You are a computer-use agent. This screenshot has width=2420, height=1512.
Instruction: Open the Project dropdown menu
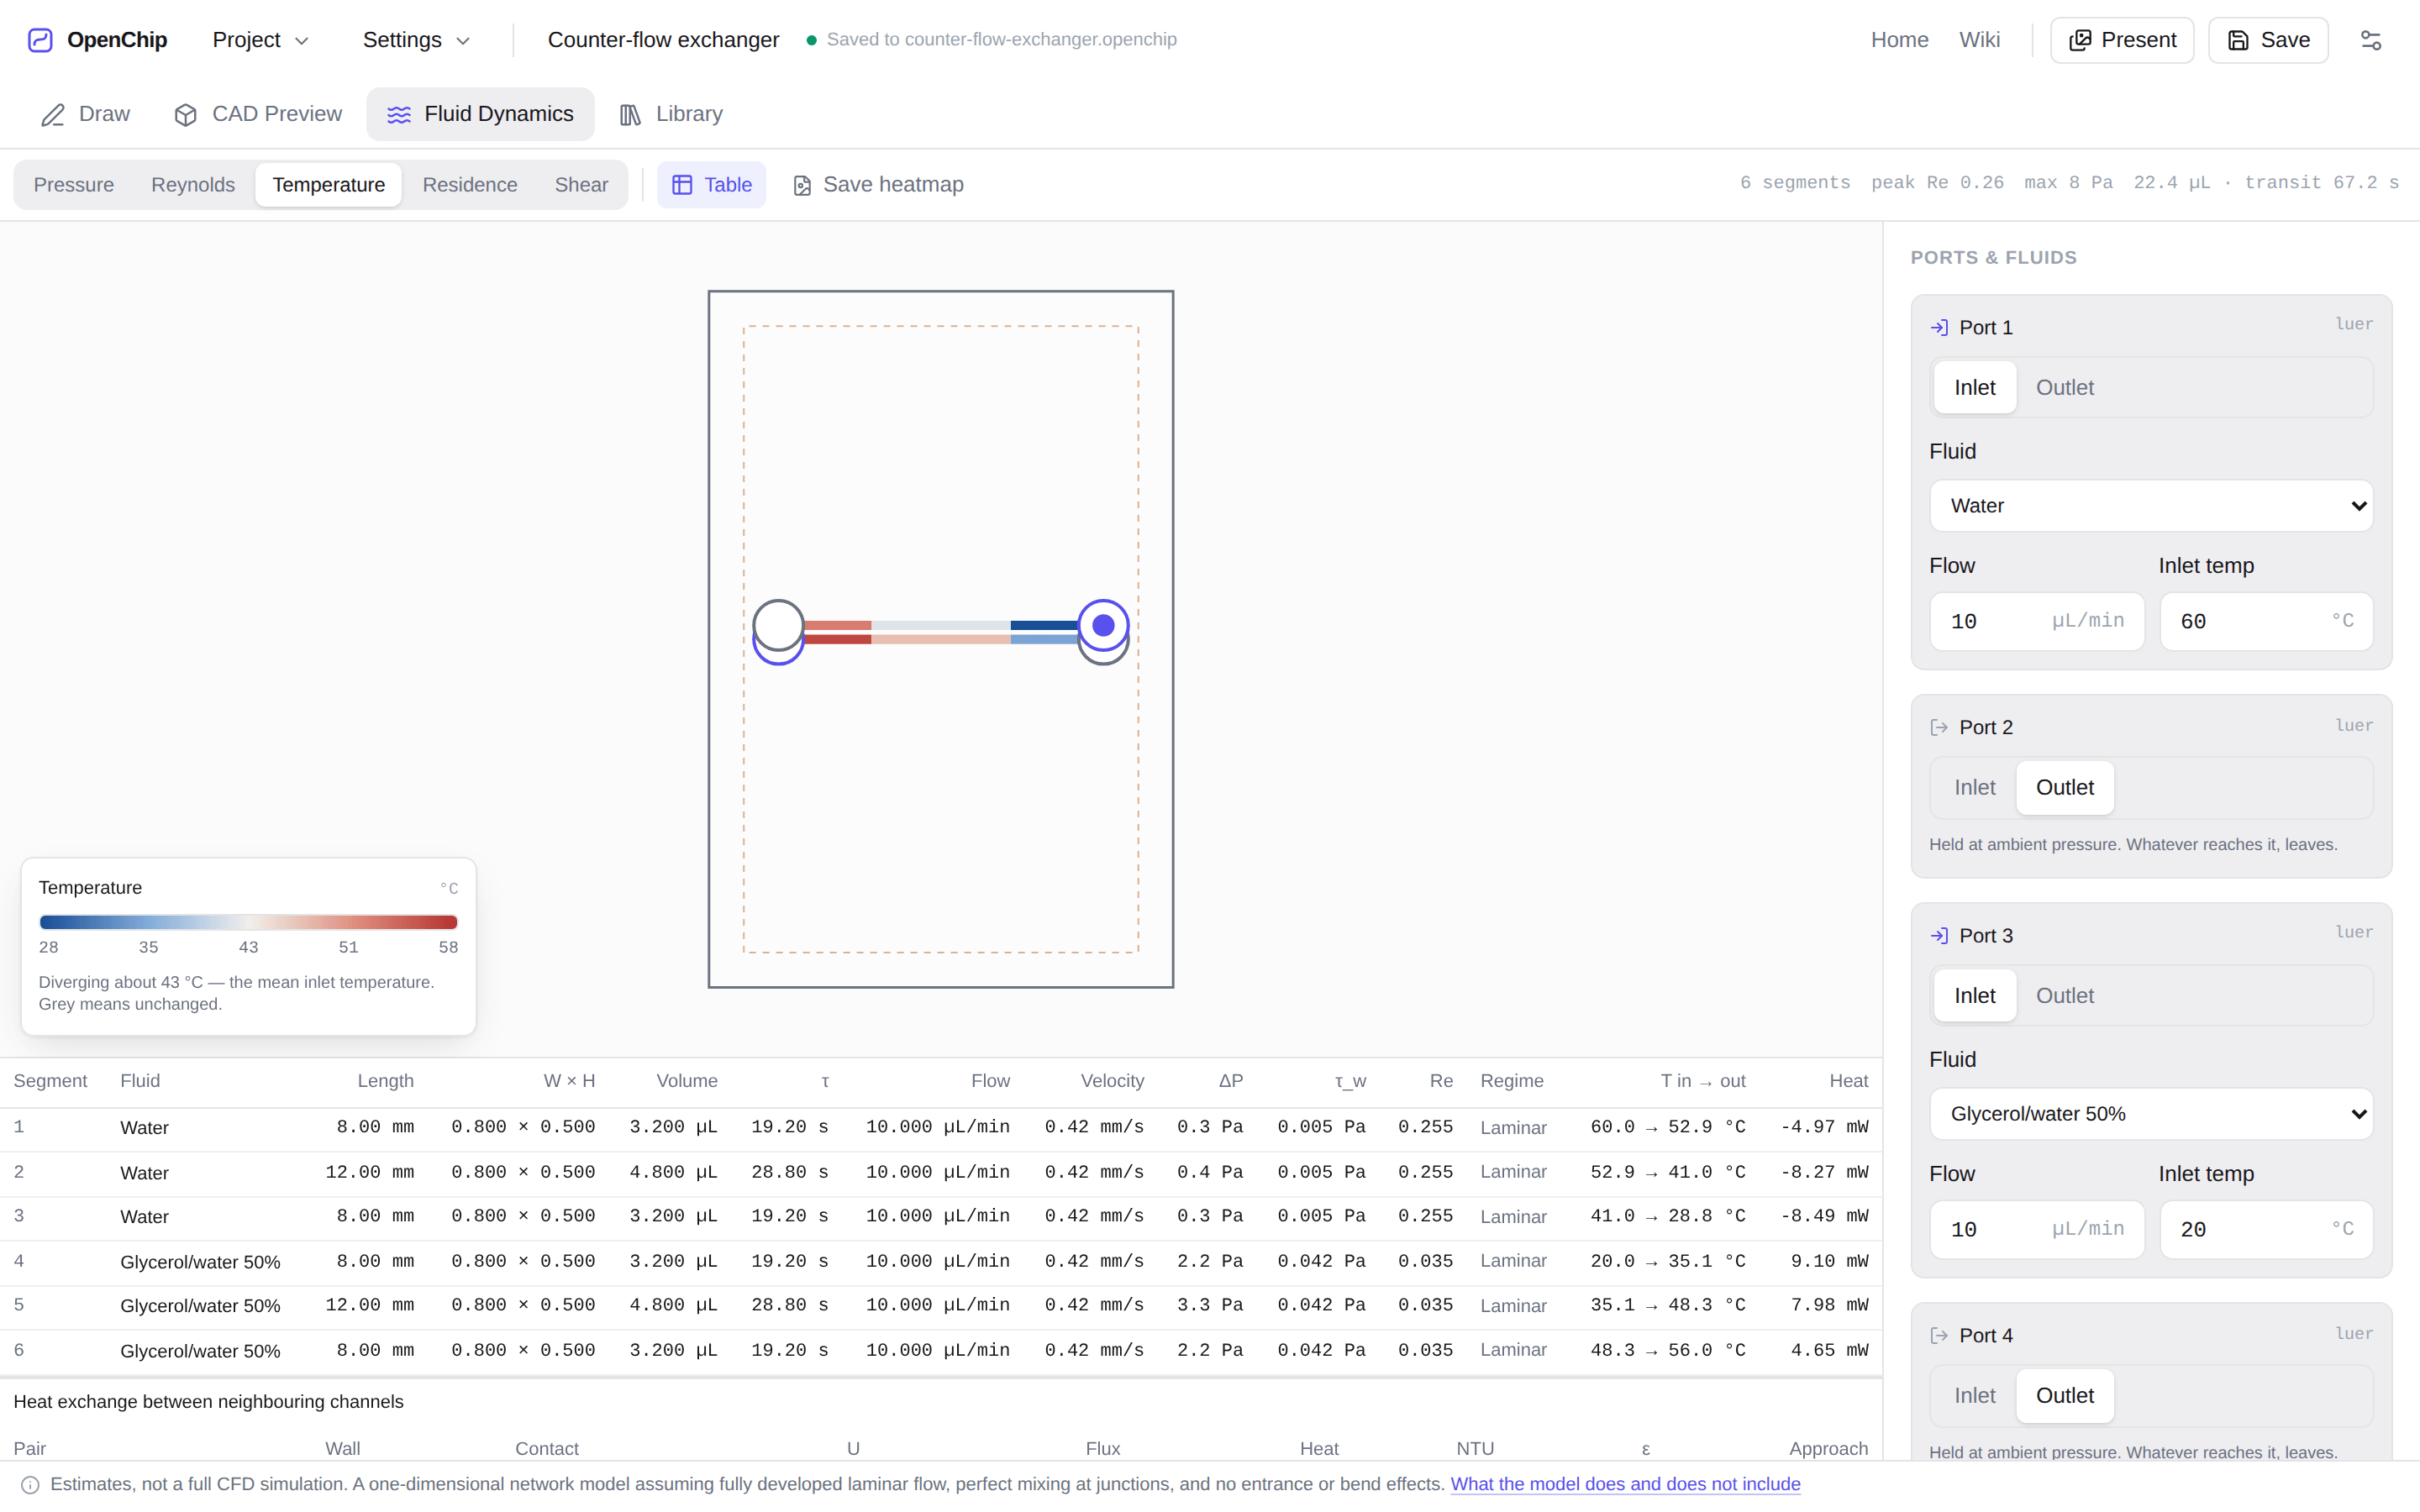pos(261,40)
